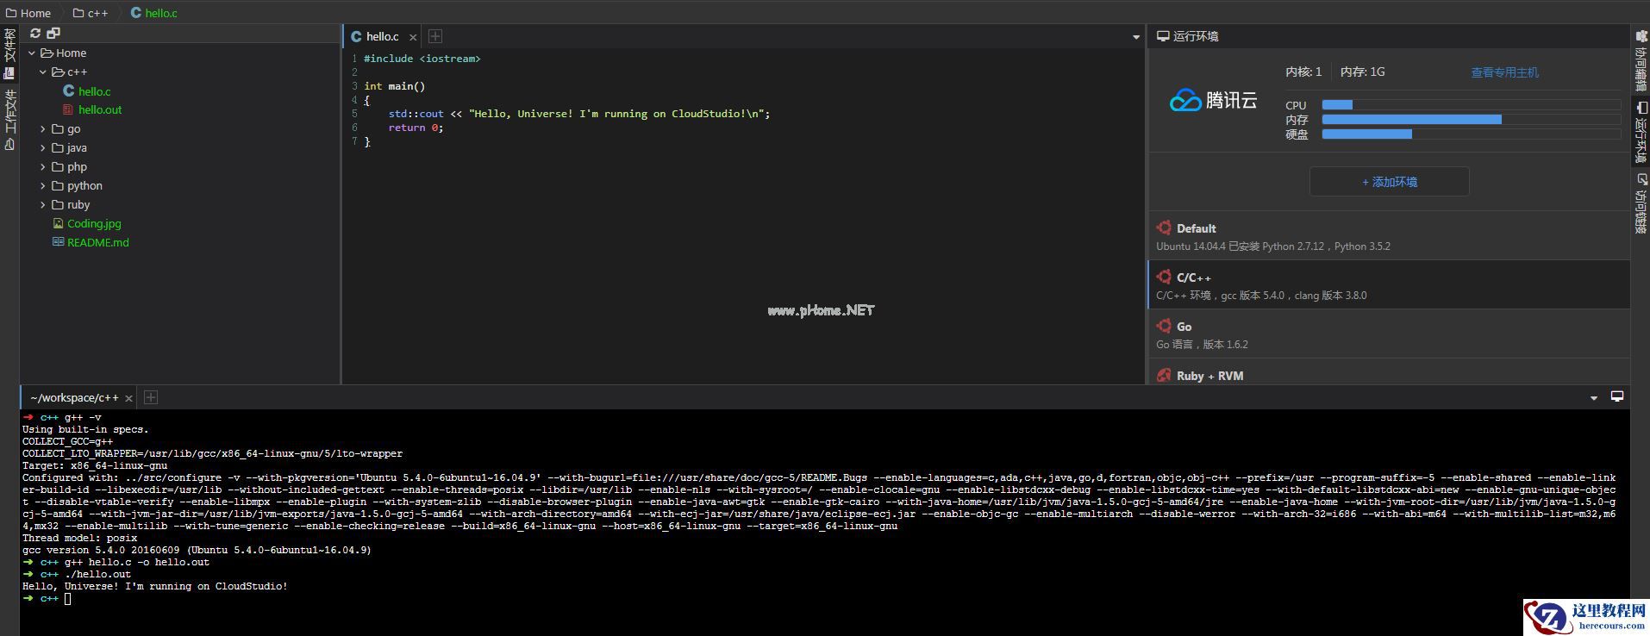Open the editor tabs dropdown arrow
The width and height of the screenshot is (1650, 636).
point(1135,37)
